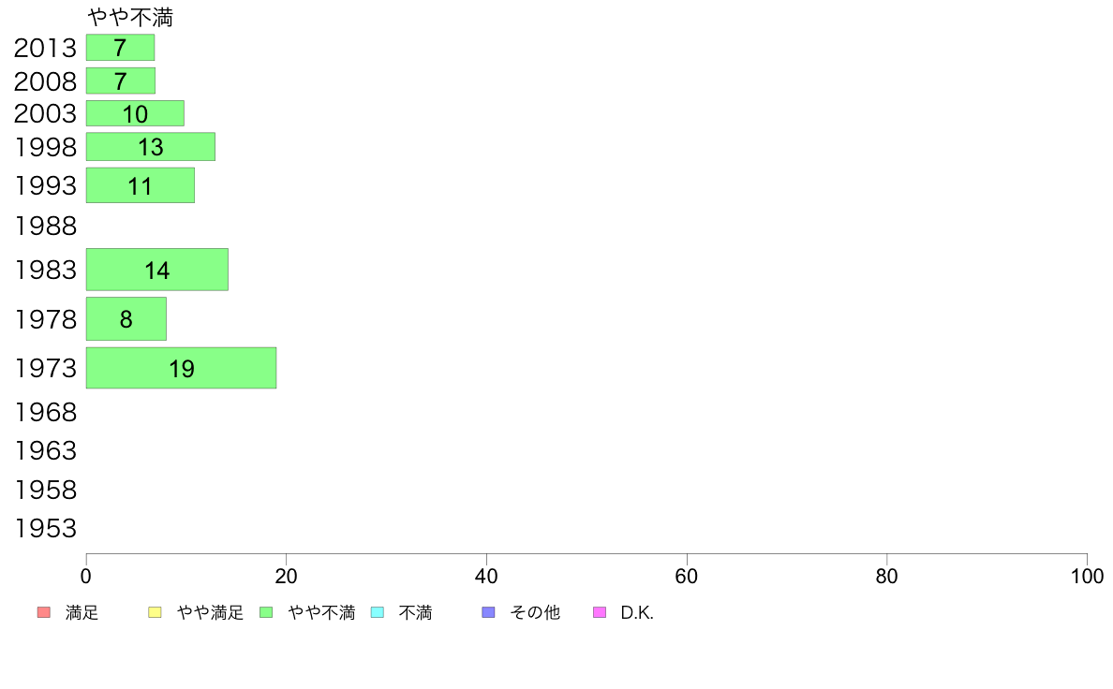Click the red 満足 legend swatch
Viewport: 1113px width, 689px height.
coord(44,612)
